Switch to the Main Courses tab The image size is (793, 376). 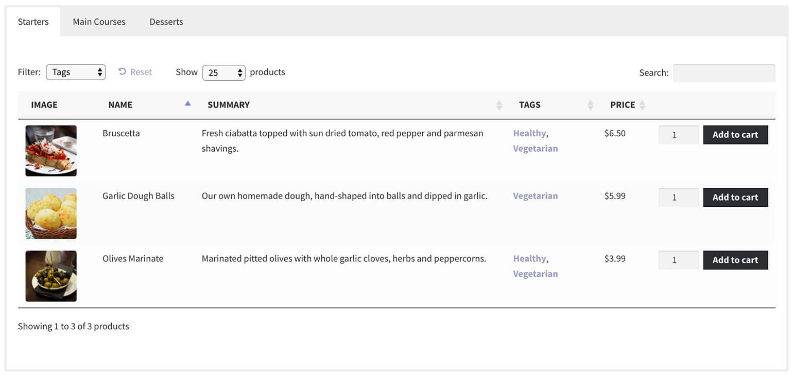tap(99, 22)
